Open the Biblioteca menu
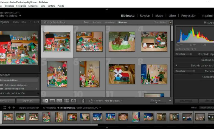This screenshot has width=214, height=129. pos(9,6)
